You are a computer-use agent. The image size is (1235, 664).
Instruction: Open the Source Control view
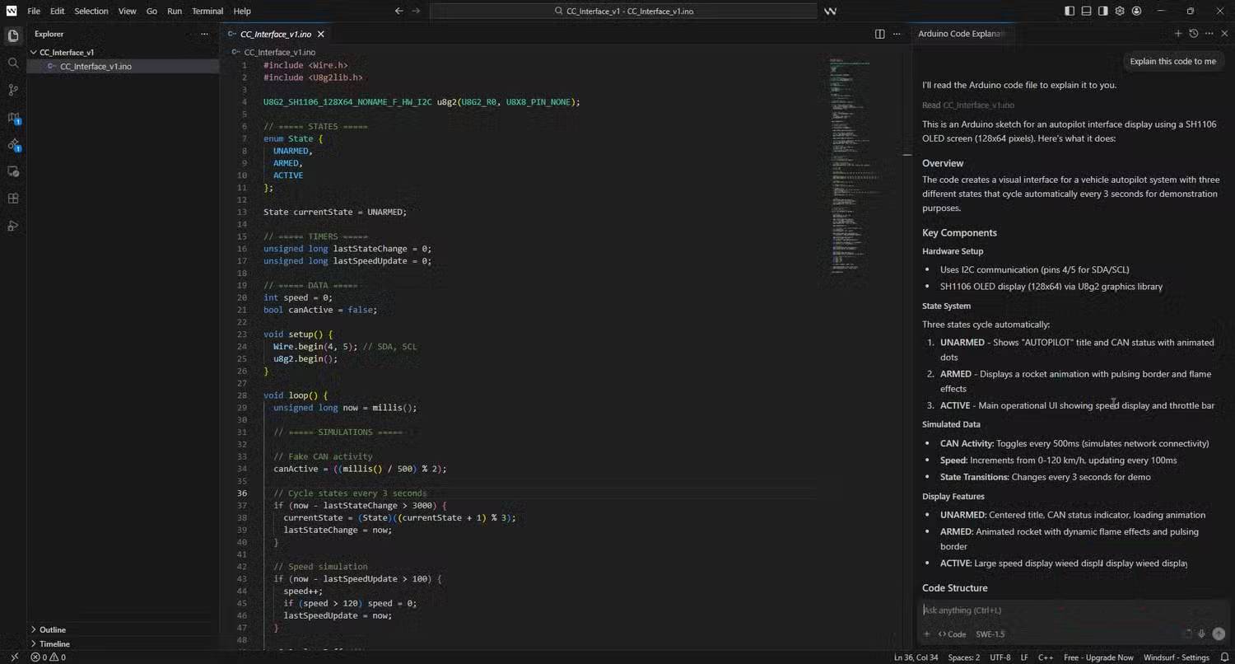pyautogui.click(x=12, y=90)
